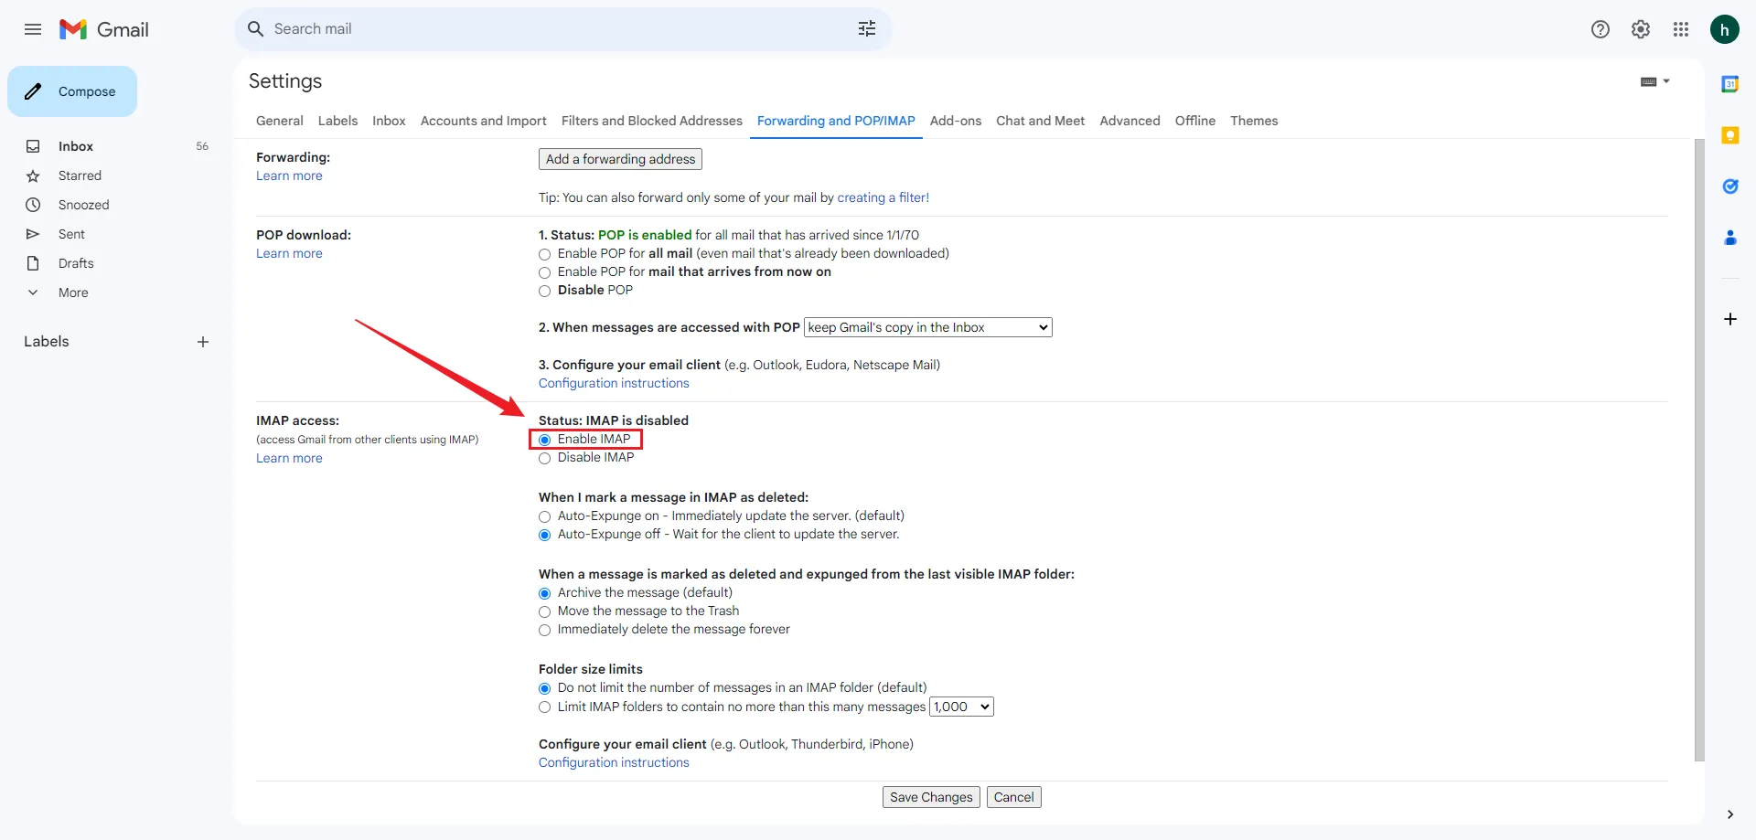1756x840 pixels.
Task: Open Google Calendar in side panel
Action: 1729,84
